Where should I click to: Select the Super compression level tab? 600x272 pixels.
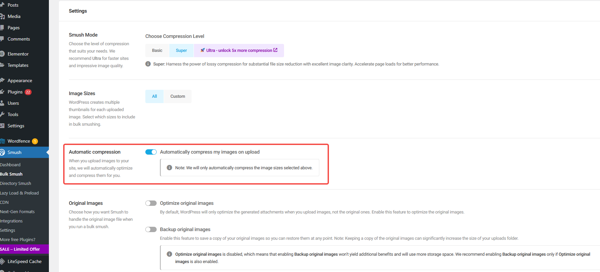pos(181,51)
